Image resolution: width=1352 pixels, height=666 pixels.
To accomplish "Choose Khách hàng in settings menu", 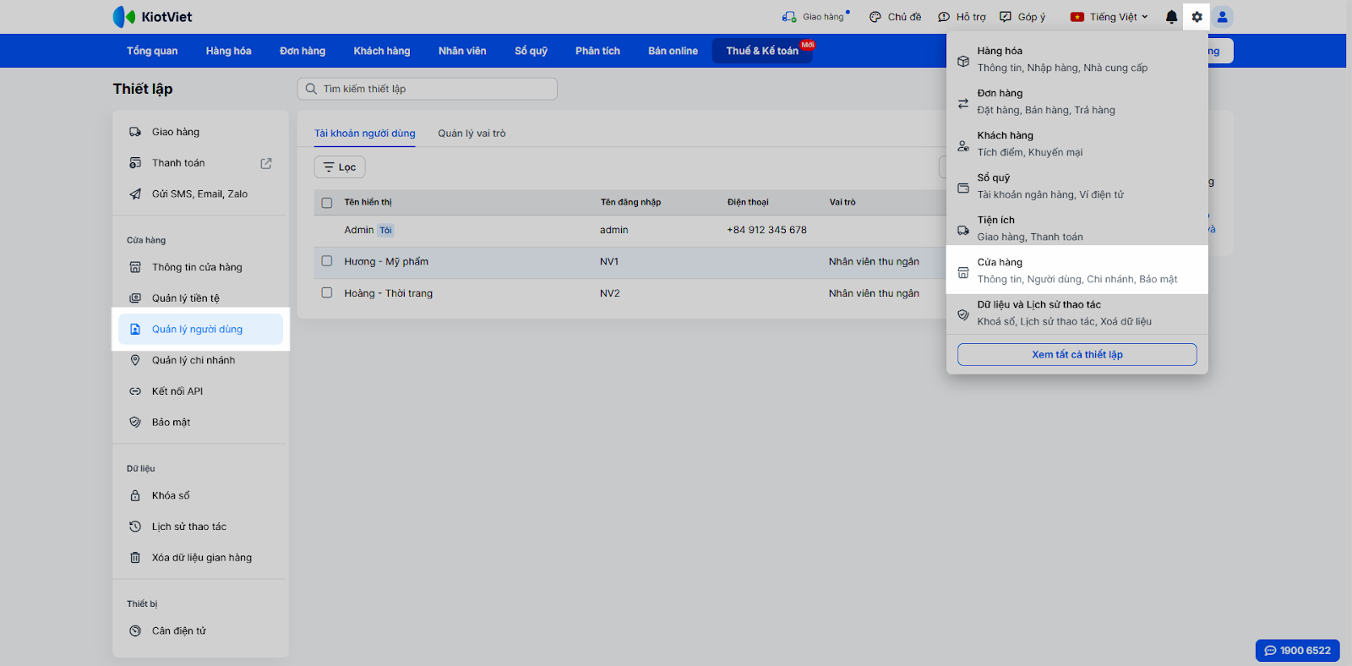I will 1077,144.
